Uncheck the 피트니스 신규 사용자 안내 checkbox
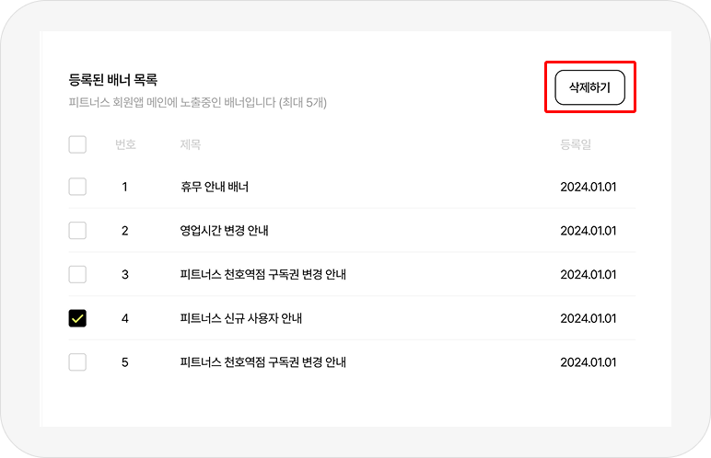The width and height of the screenshot is (711, 458). click(x=77, y=318)
